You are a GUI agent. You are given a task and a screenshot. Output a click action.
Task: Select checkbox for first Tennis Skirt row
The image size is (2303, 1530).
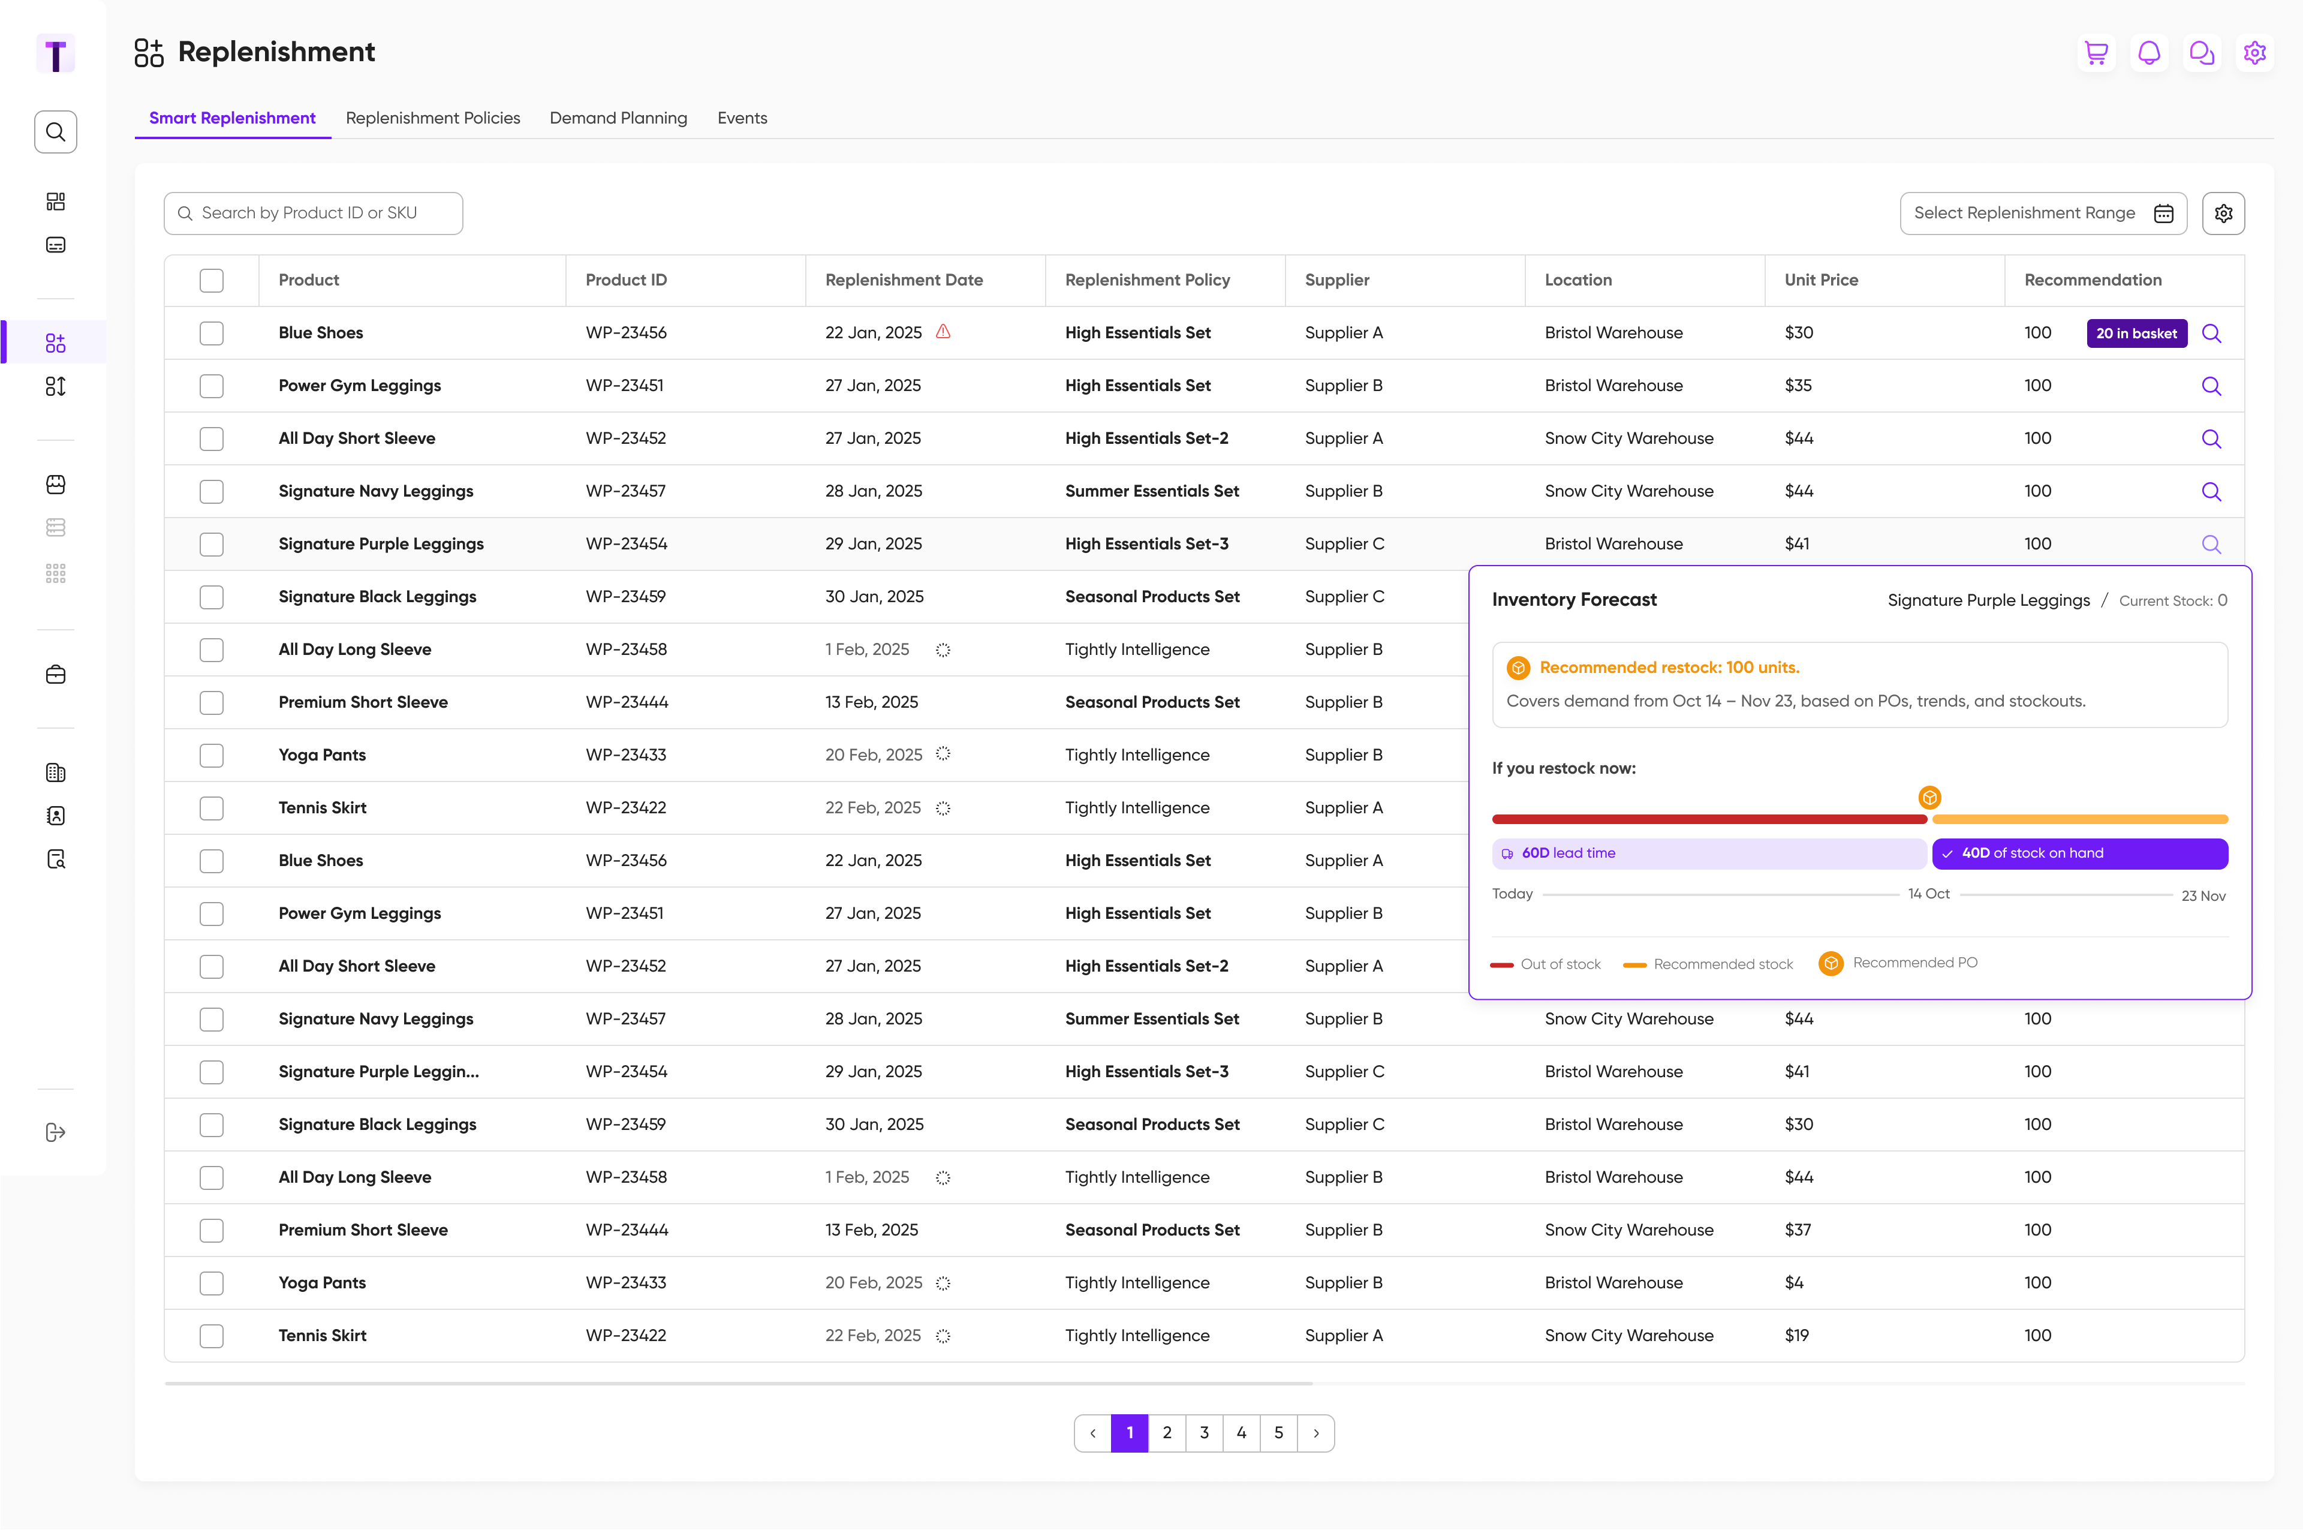[212, 808]
